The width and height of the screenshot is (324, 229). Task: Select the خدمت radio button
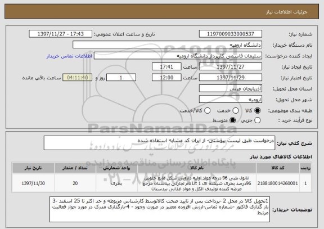[236, 111]
